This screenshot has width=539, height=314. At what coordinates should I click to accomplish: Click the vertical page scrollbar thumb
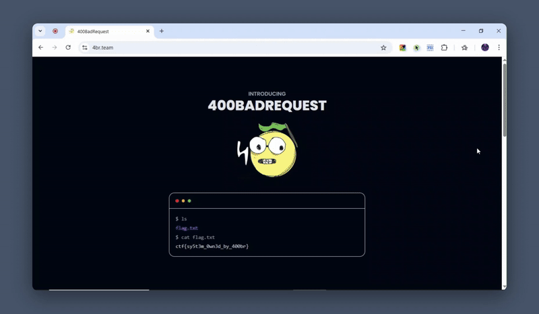coord(504,100)
